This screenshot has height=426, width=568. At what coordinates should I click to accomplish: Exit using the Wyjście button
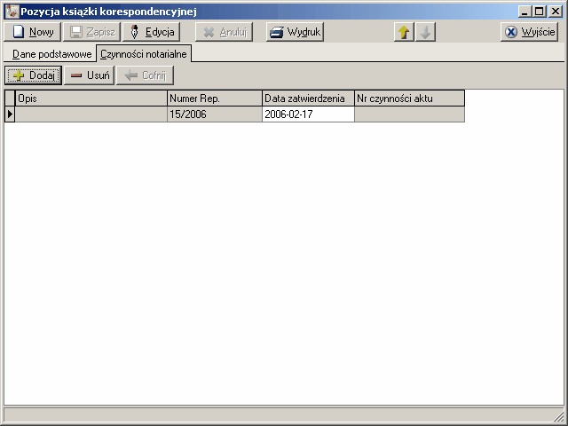click(x=529, y=32)
